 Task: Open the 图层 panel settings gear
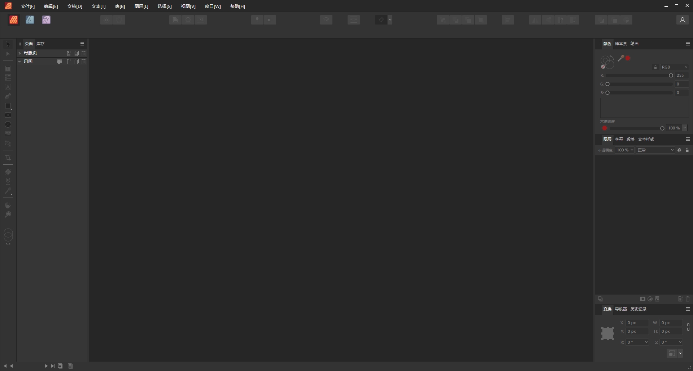pyautogui.click(x=680, y=150)
